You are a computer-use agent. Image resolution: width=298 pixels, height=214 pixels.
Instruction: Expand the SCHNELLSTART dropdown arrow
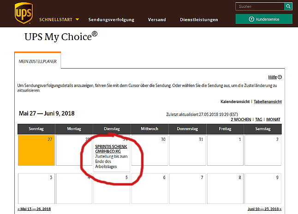pos(77,19)
